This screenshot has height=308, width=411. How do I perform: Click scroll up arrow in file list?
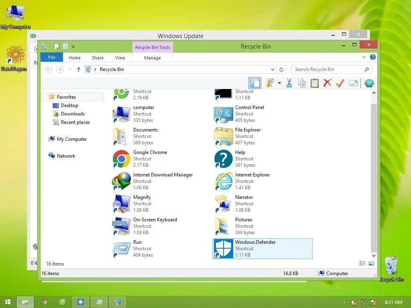[374, 93]
